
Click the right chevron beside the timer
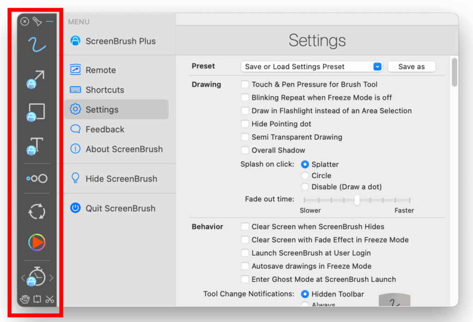tap(51, 278)
